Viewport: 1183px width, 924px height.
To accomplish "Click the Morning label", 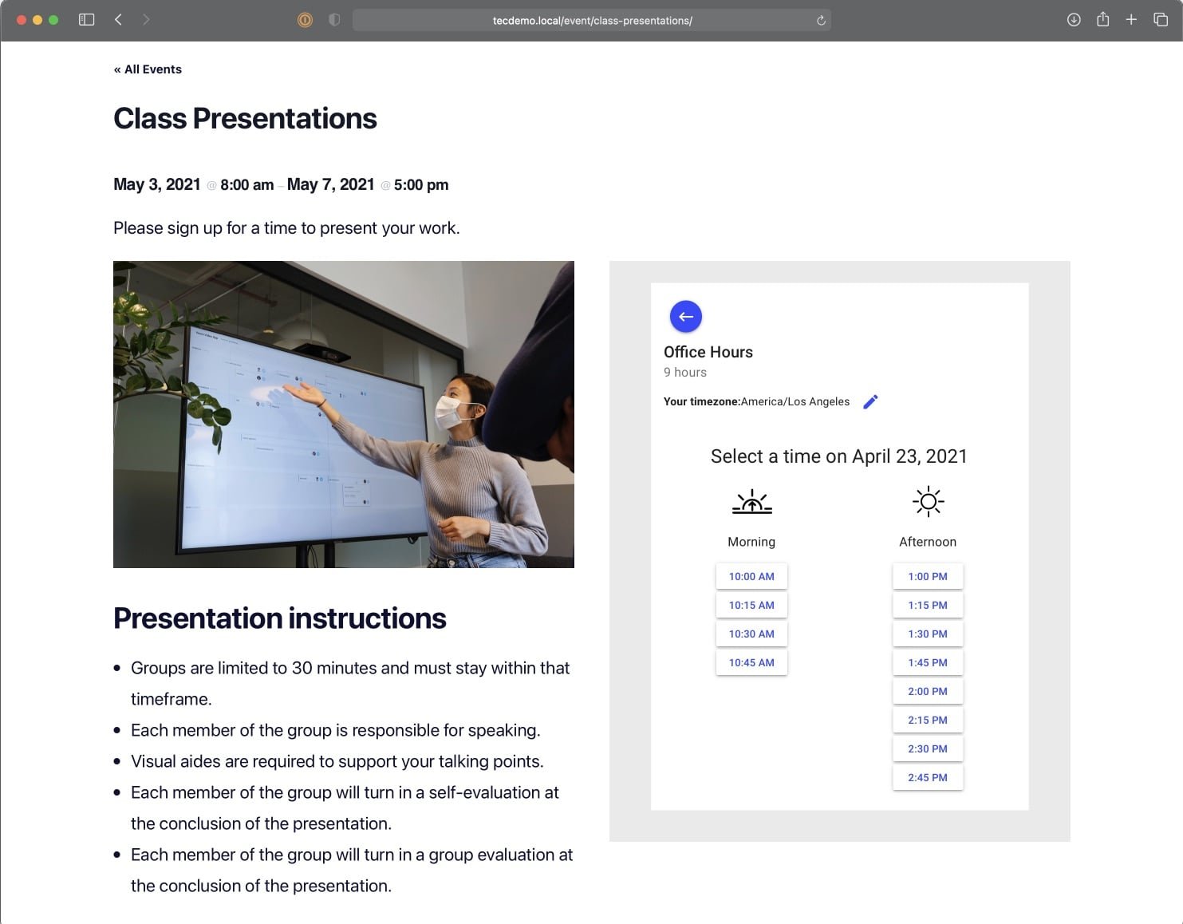I will point(751,542).
